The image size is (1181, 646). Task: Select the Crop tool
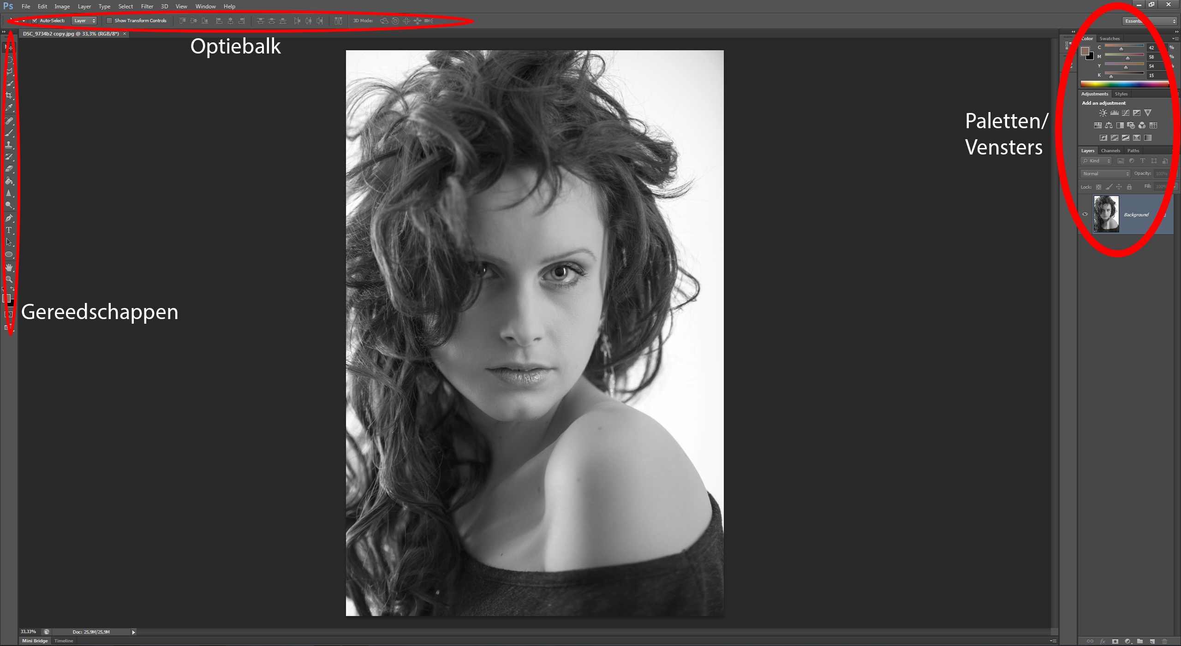(x=9, y=95)
